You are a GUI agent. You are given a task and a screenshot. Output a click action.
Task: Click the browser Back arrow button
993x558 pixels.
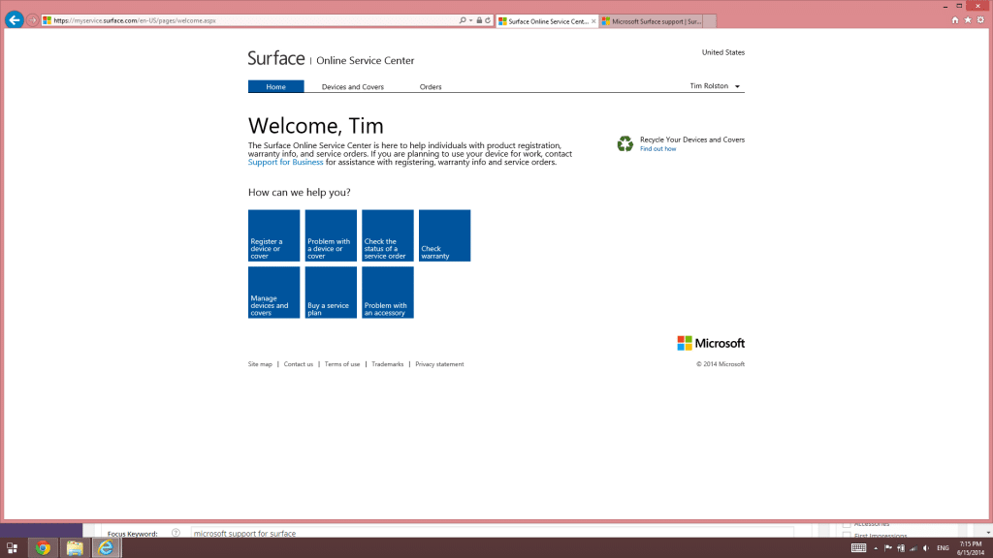[14, 20]
